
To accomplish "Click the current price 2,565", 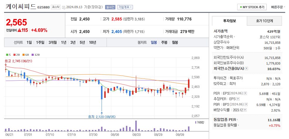I will [16, 22].
